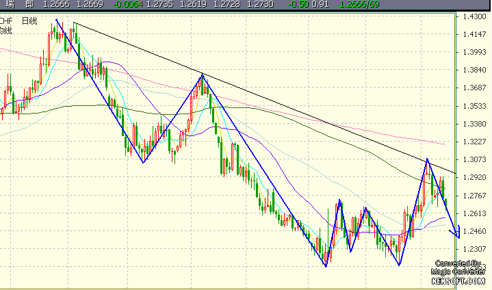
Task: Click the -0.50 percent change value
Action: pyautogui.click(x=299, y=4)
